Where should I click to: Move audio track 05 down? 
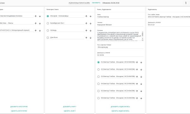pos(141,91)
